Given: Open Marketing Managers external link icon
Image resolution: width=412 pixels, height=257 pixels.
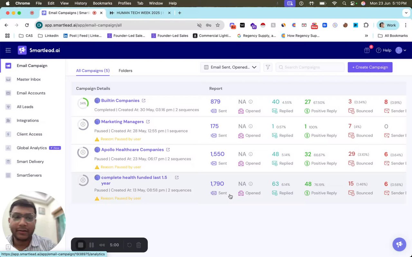Looking at the screenshot, I should tap(148, 122).
